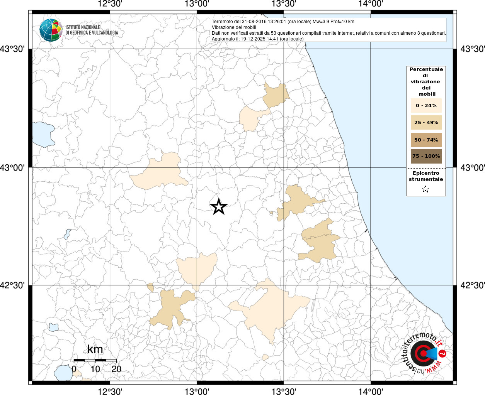Select the 75 - 100% legend swatch
485x395 pixels.
(426, 156)
